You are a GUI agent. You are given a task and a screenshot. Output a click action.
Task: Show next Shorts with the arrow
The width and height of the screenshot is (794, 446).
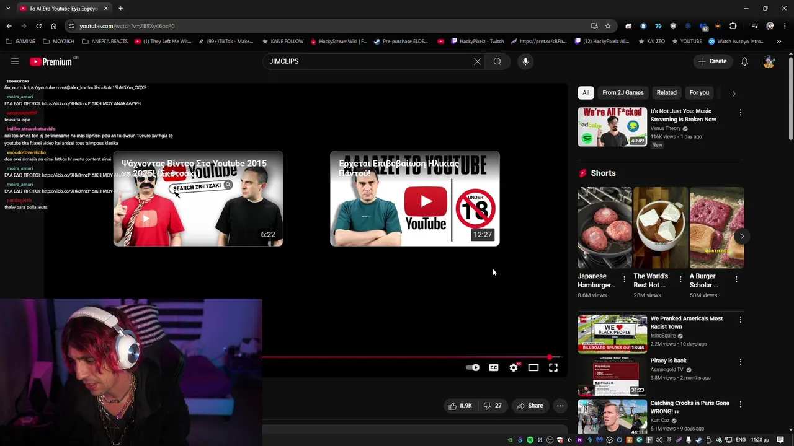[742, 236]
